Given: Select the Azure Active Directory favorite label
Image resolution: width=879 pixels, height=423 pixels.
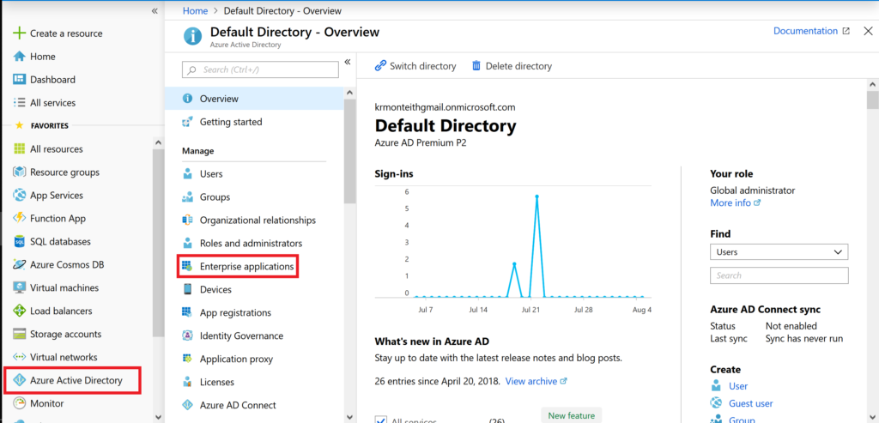Looking at the screenshot, I should 76,380.
